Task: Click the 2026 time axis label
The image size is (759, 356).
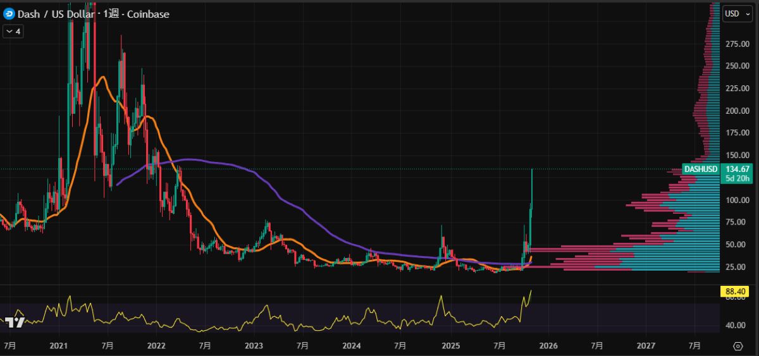Action: (x=548, y=346)
